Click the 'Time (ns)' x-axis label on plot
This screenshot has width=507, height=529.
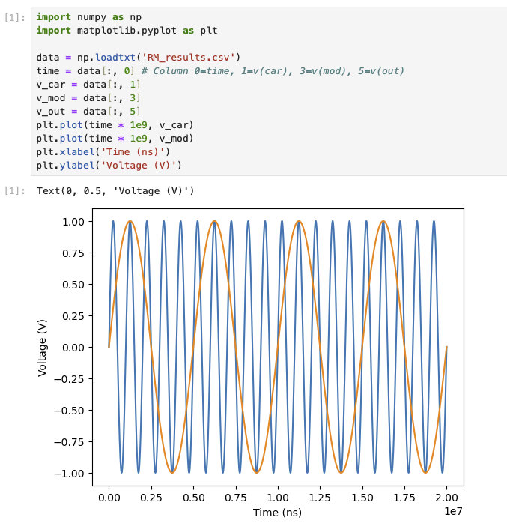[278, 513]
